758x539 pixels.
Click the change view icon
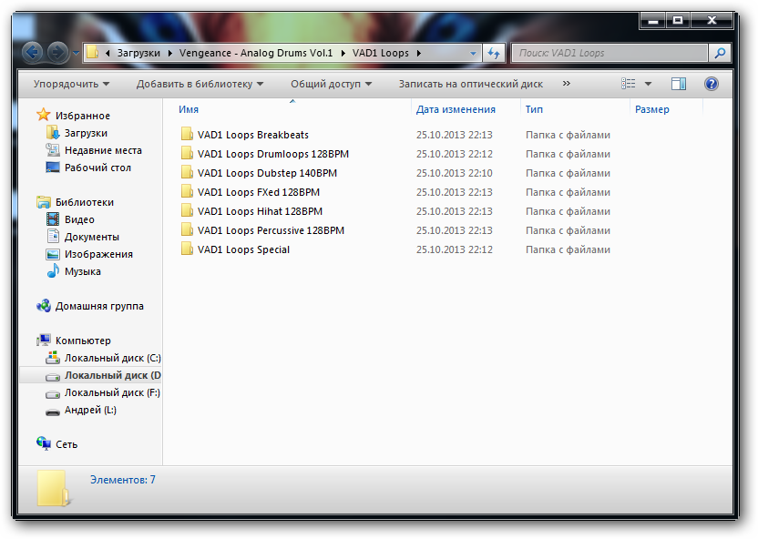[x=629, y=84]
